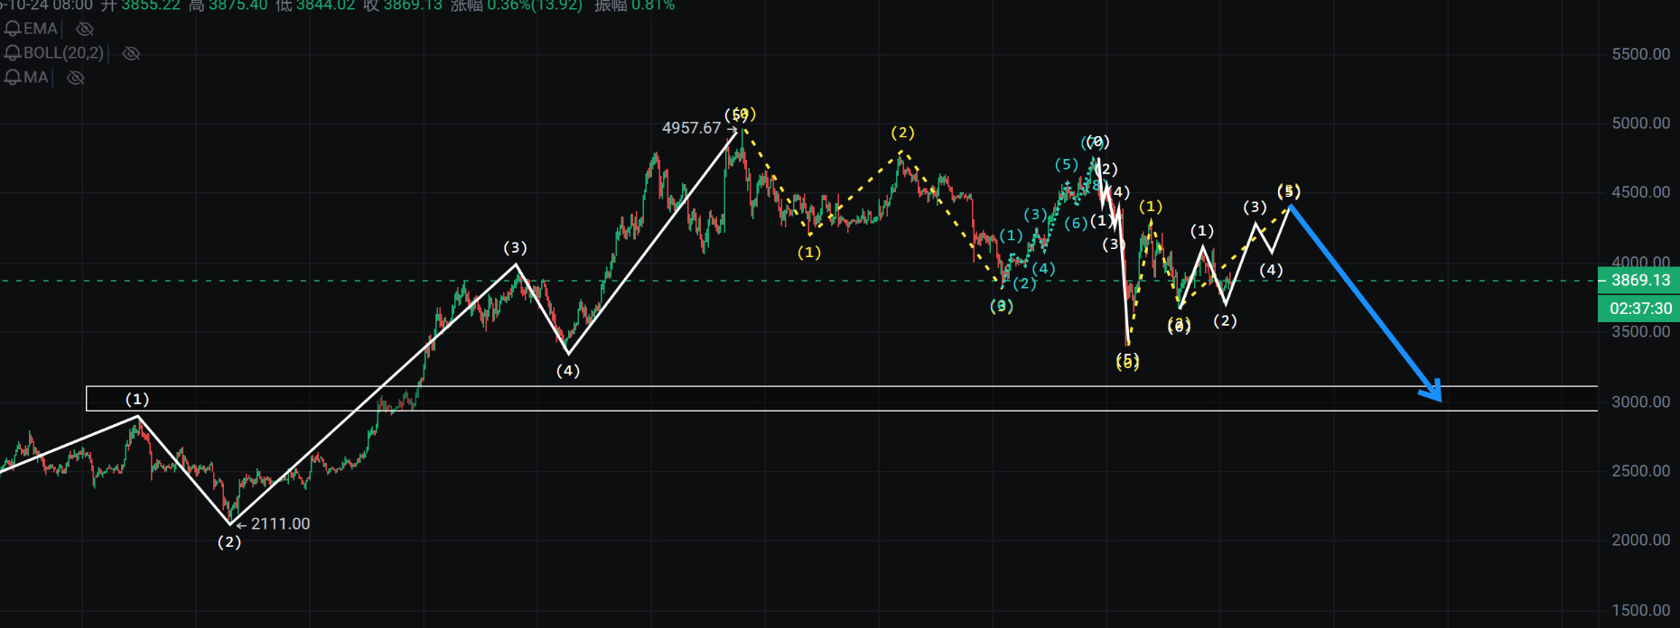
Task: Click the 2111.00 low price marker
Action: [x=280, y=524]
